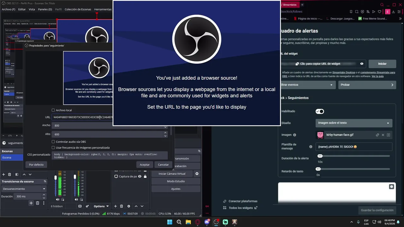
Task: Open Desvanecimiento transition dropdown
Action: [x=24, y=189]
